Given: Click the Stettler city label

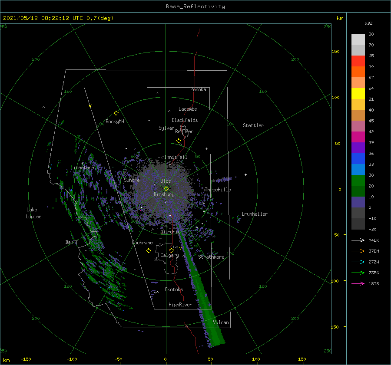Looking at the screenshot, I should [x=253, y=125].
